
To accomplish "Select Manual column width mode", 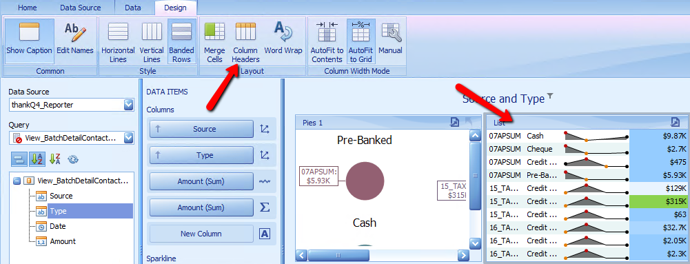I will tap(390, 41).
